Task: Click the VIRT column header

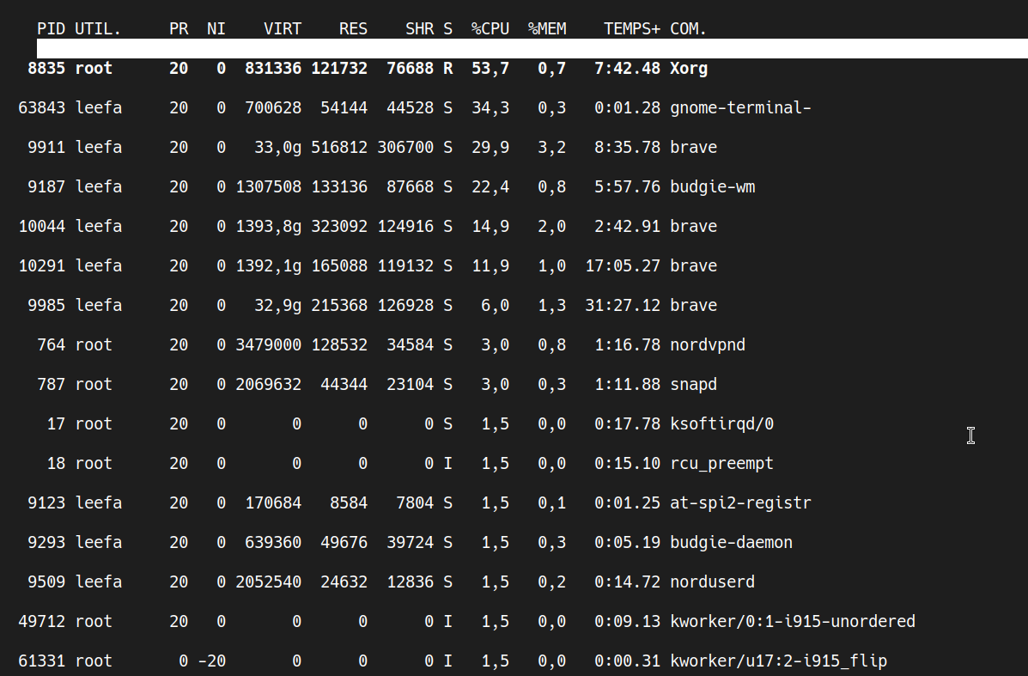Action: click(283, 29)
